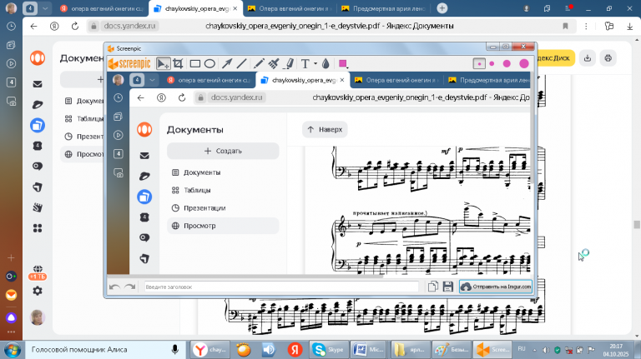Select the Arrow drawing tool in Screenpic
The width and height of the screenshot is (641, 359).
coord(227,63)
